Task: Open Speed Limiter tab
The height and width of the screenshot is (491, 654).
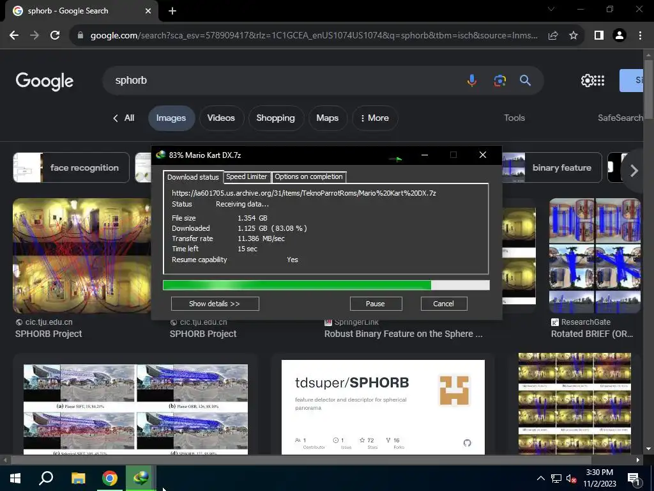Action: [247, 176]
